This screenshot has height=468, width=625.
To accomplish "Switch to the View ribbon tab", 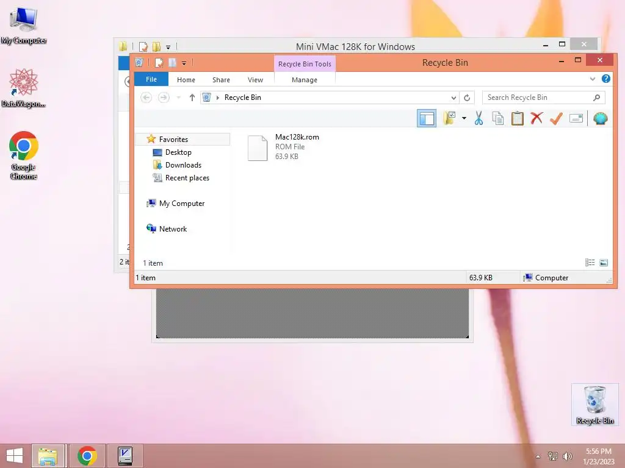I will point(256,80).
